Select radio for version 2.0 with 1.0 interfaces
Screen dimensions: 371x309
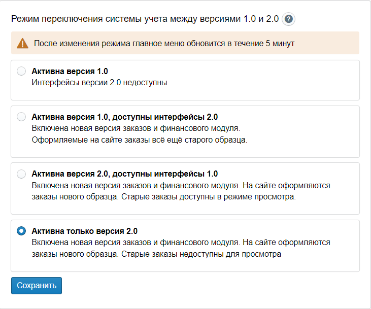coord(21,174)
